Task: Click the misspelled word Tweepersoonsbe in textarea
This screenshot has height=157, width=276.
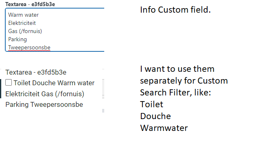Action: tap(29, 48)
